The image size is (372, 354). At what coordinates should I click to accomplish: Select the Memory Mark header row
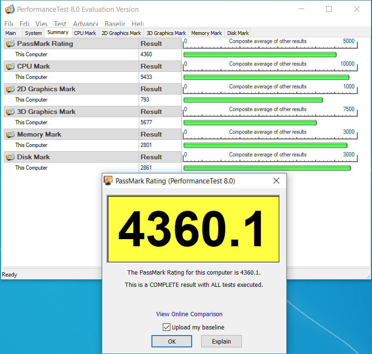click(x=92, y=134)
